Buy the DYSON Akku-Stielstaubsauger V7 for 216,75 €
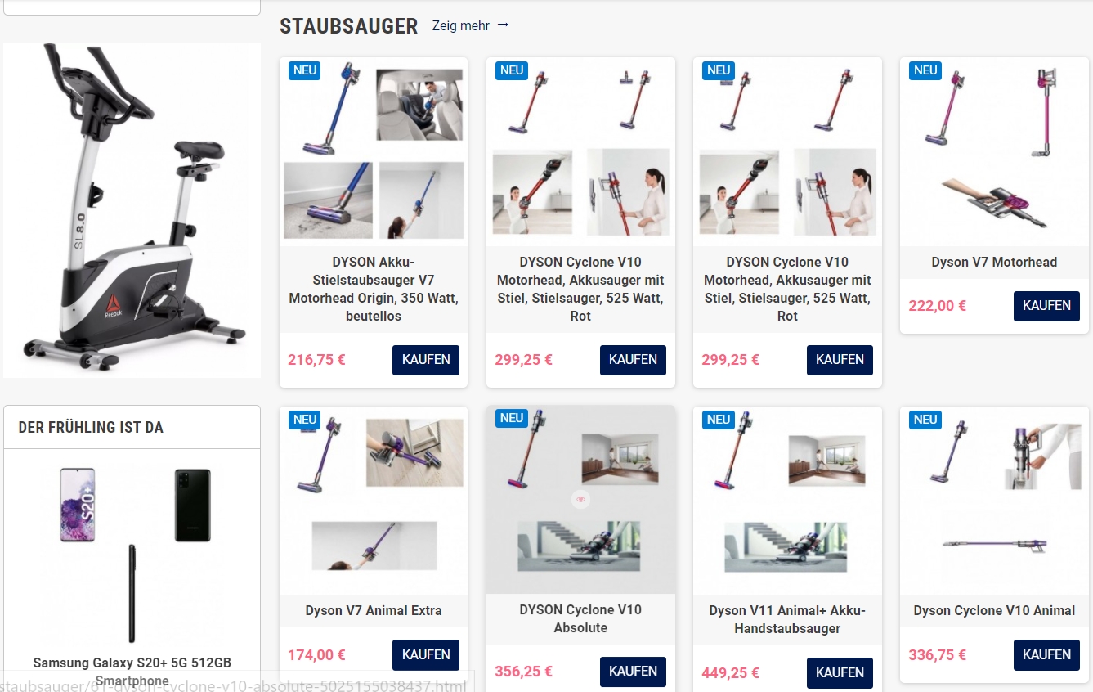The width and height of the screenshot is (1093, 692). 426,360
